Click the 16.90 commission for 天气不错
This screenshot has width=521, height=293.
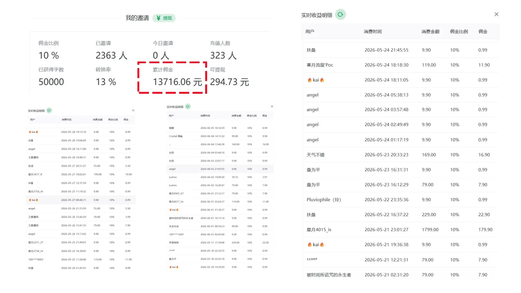coord(484,155)
